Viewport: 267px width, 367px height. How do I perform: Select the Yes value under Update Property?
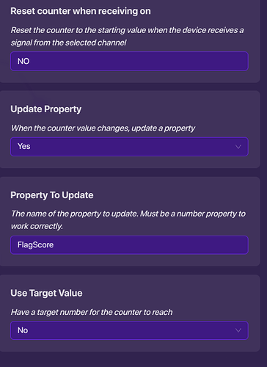click(x=24, y=146)
